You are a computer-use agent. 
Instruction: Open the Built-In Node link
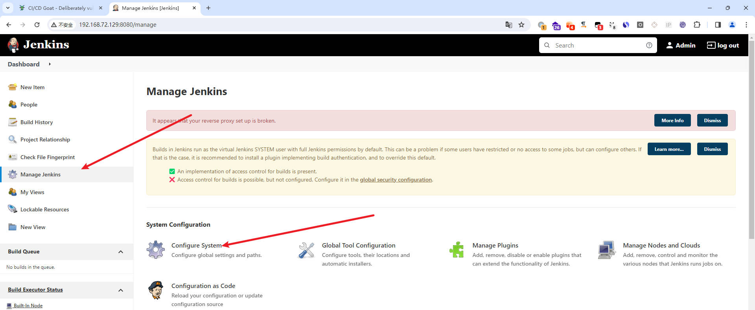click(x=28, y=306)
